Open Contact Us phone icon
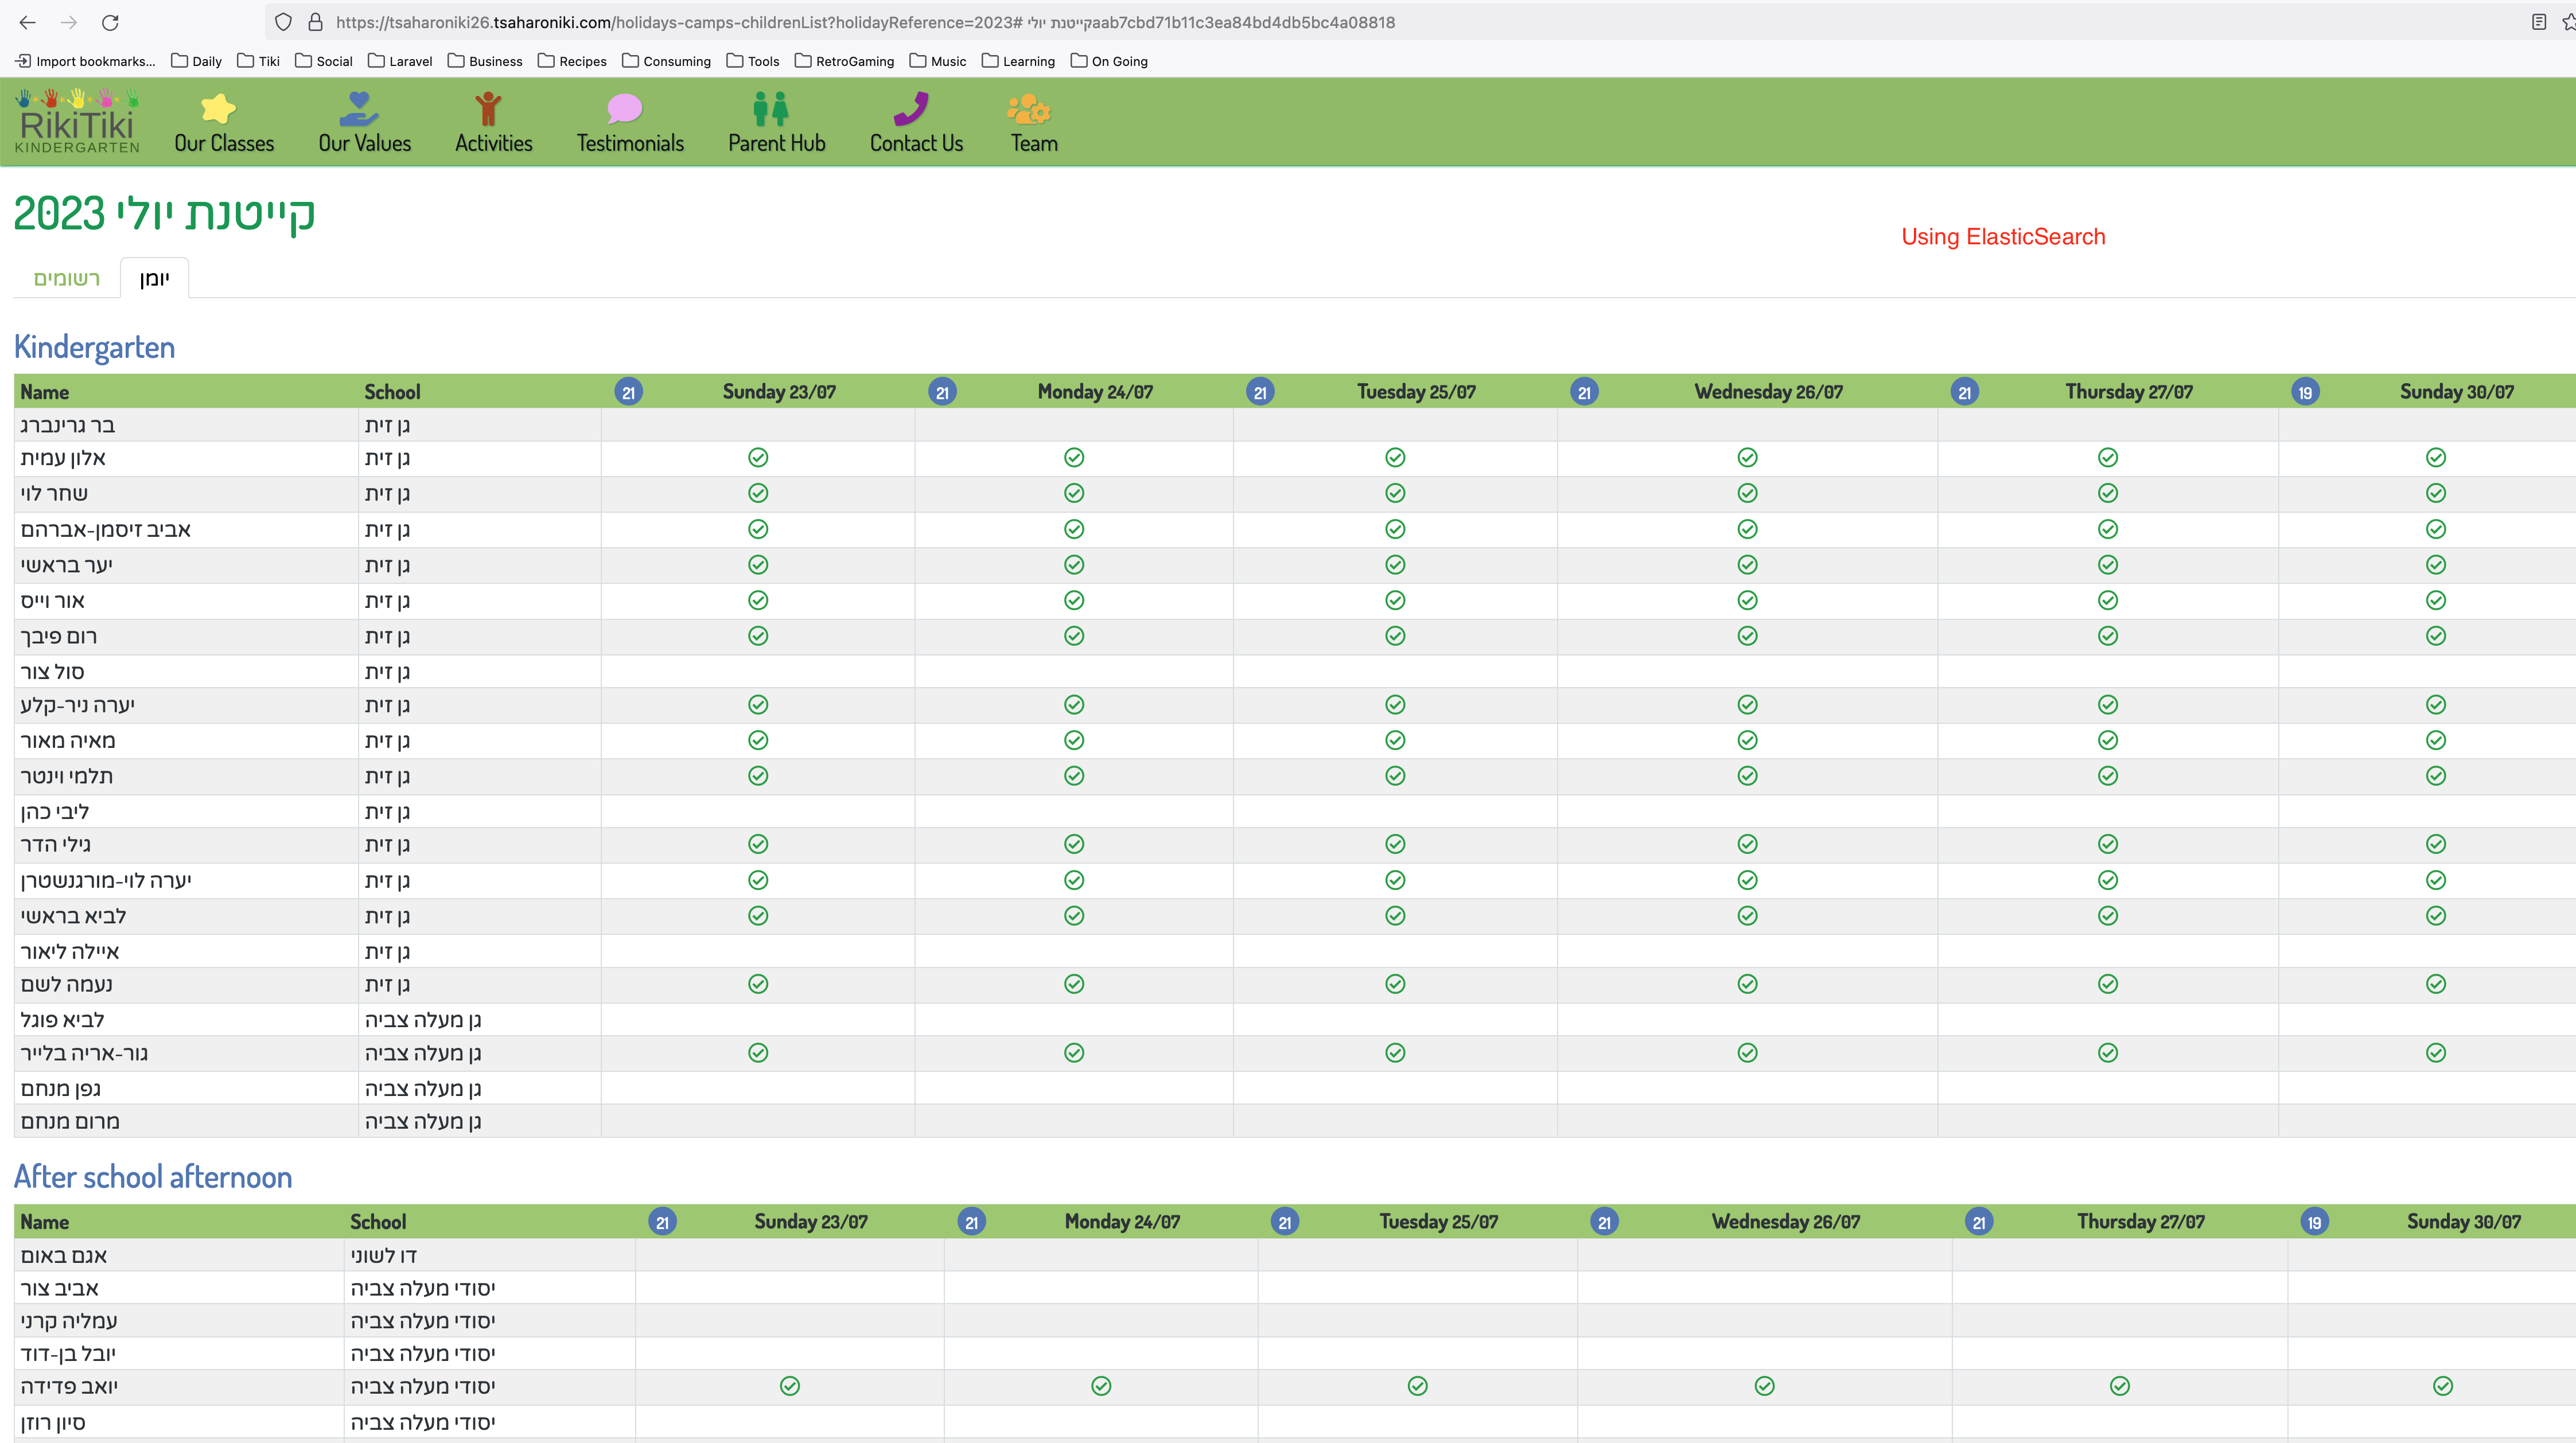The width and height of the screenshot is (2576, 1443). coord(911,108)
